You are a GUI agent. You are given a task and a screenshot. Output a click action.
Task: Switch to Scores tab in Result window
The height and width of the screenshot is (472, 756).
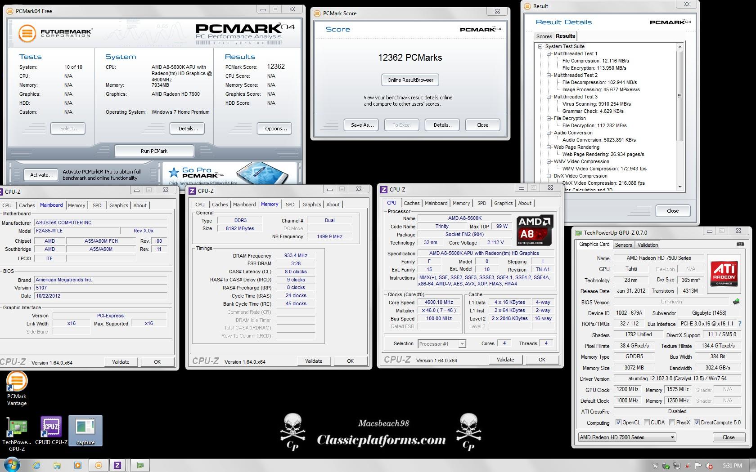click(544, 36)
